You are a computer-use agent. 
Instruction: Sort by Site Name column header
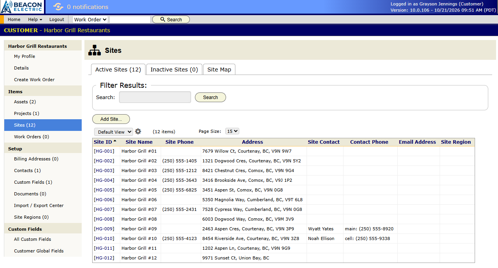coord(139,142)
